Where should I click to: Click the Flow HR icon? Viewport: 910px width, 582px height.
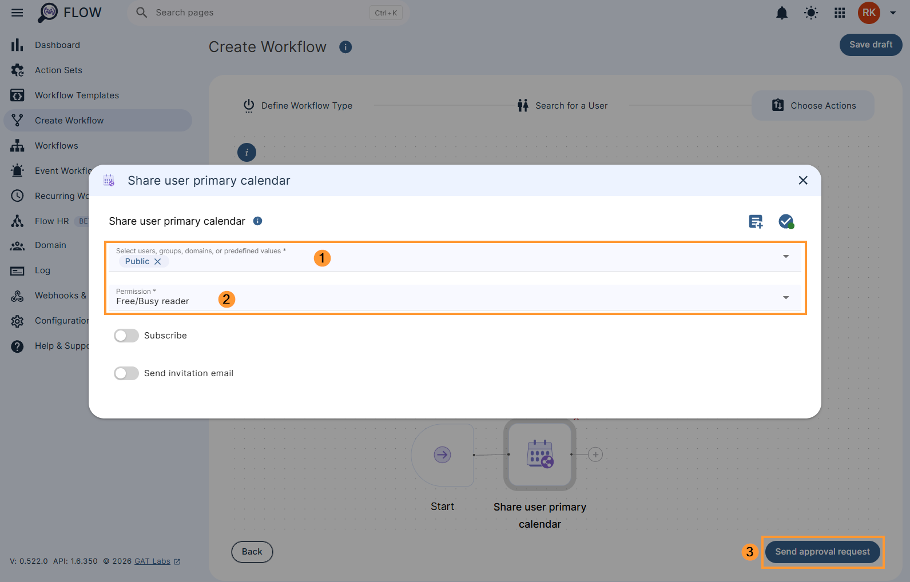click(x=17, y=221)
